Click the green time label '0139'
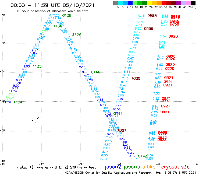This screenshot has width=199, height=175. [x=76, y=34]
